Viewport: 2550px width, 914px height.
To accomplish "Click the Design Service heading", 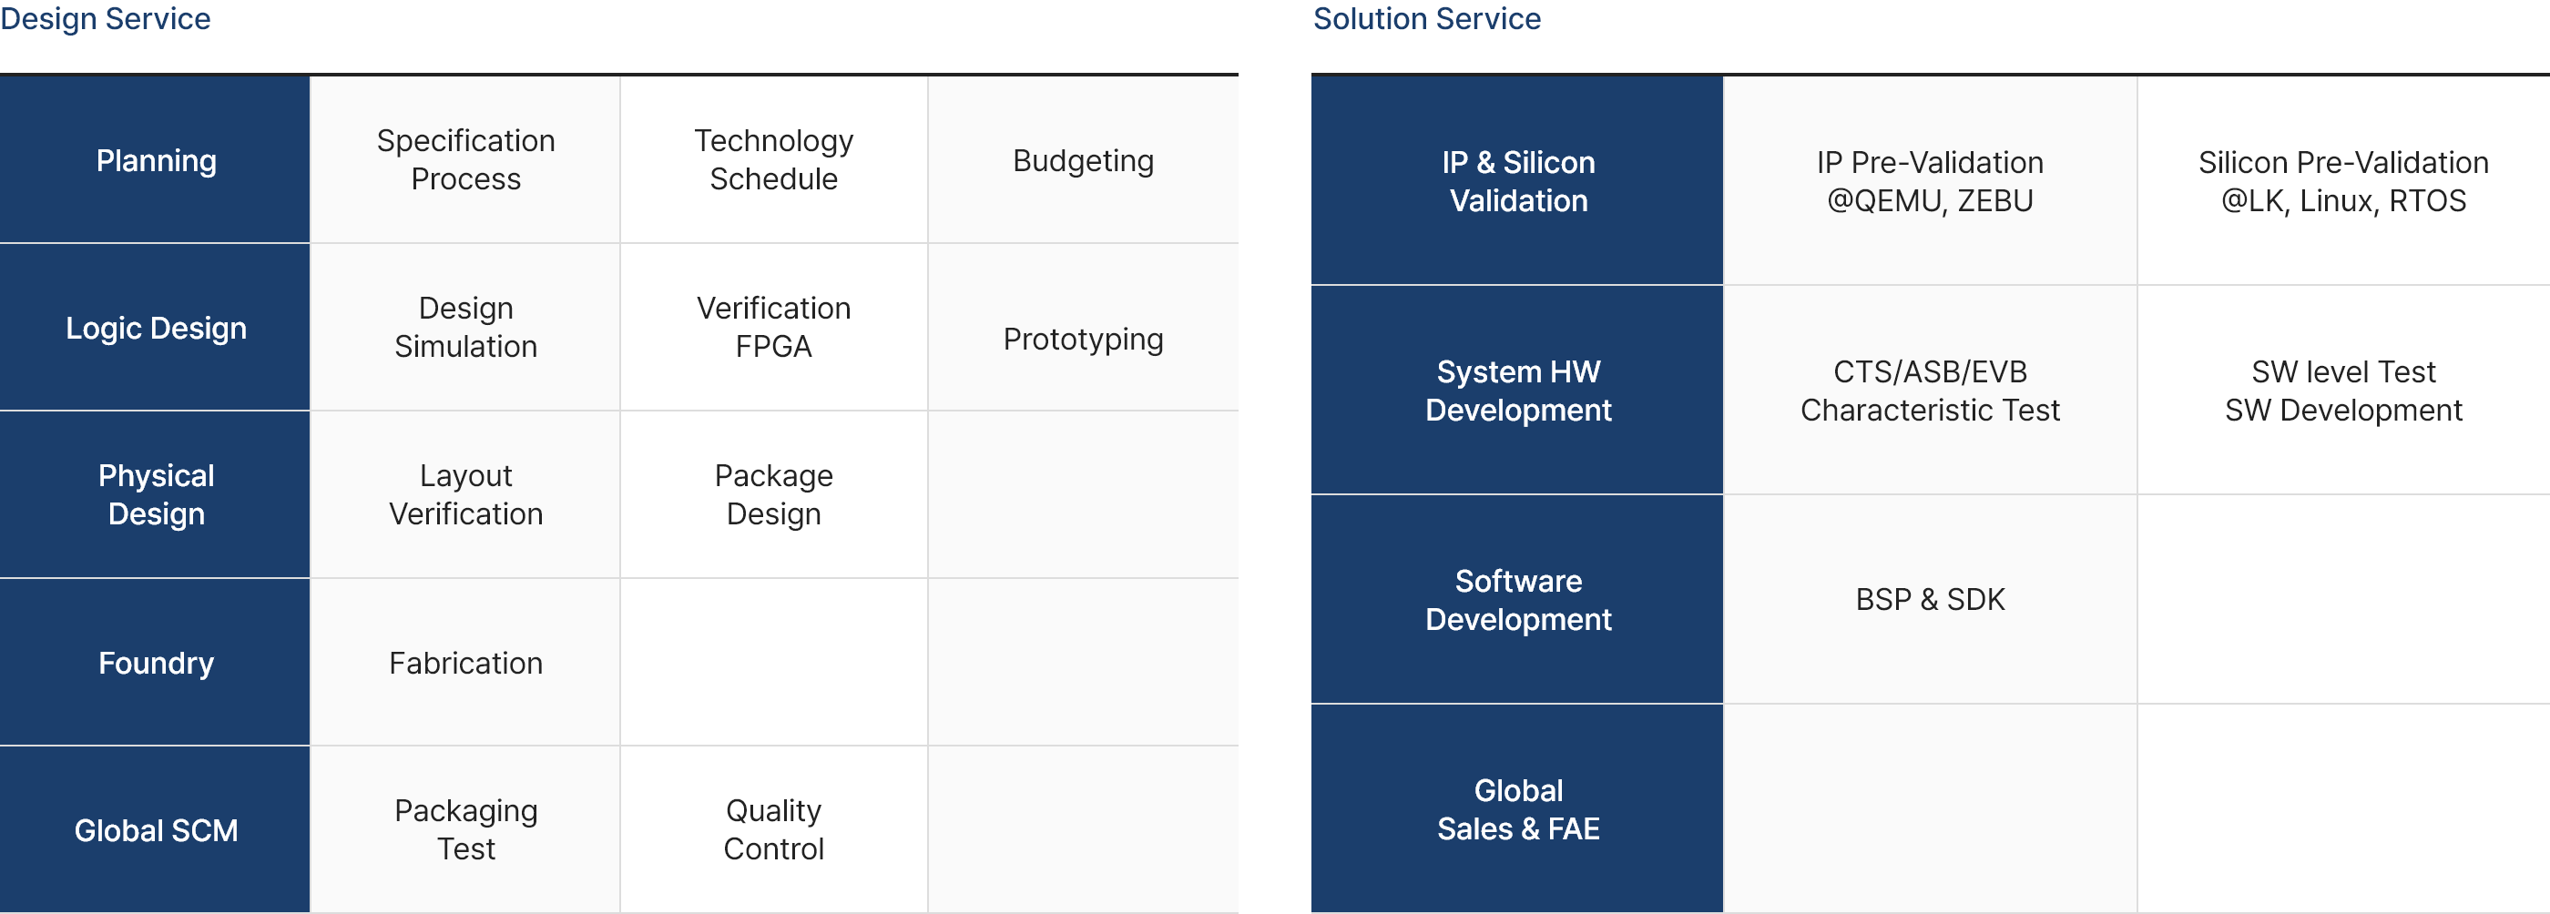I will 105,19.
